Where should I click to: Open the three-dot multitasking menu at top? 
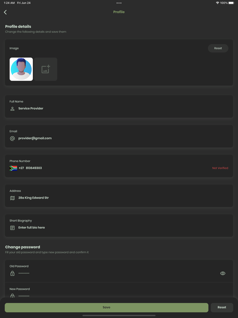tap(119, 3)
